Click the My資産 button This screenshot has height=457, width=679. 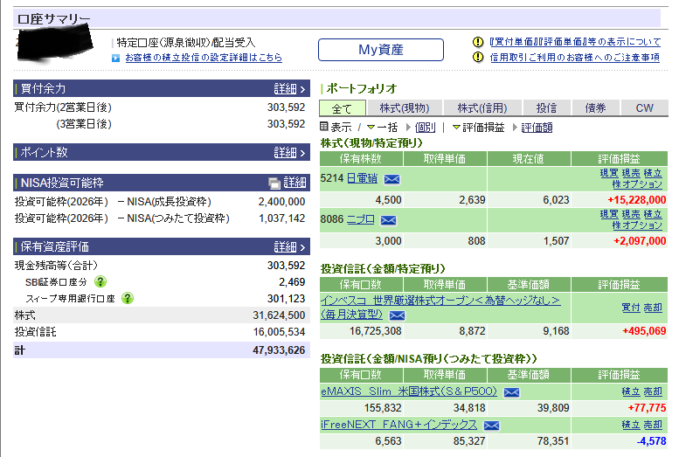point(381,50)
